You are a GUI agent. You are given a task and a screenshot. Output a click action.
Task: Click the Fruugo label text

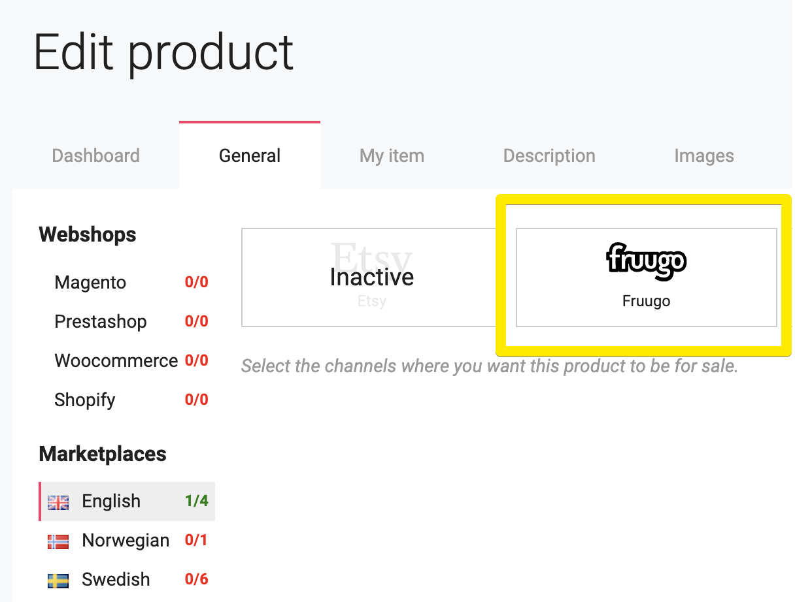646,301
